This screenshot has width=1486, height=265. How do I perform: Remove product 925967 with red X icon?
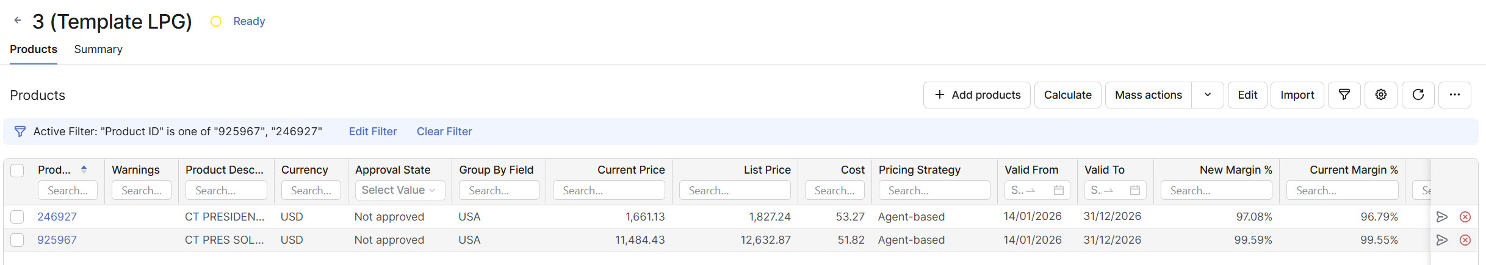click(x=1465, y=240)
